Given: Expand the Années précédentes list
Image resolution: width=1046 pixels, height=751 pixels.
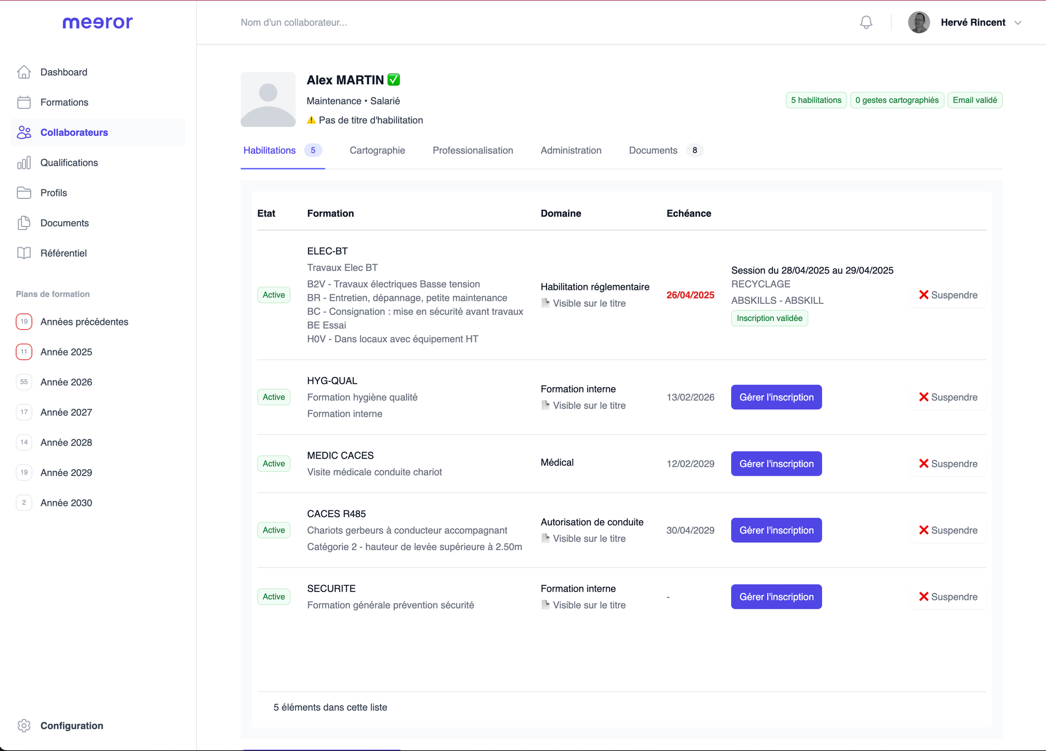Looking at the screenshot, I should coord(84,322).
